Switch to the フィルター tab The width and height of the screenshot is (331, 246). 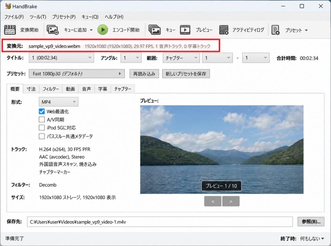click(51, 89)
